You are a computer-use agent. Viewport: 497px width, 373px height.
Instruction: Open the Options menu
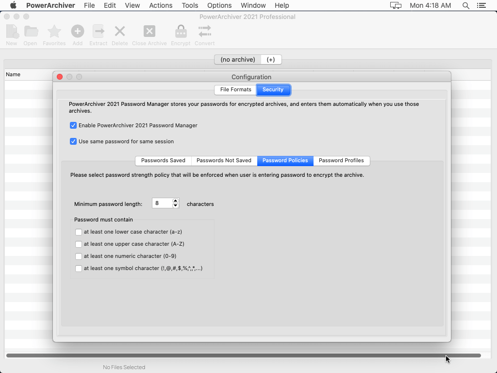(x=219, y=5)
